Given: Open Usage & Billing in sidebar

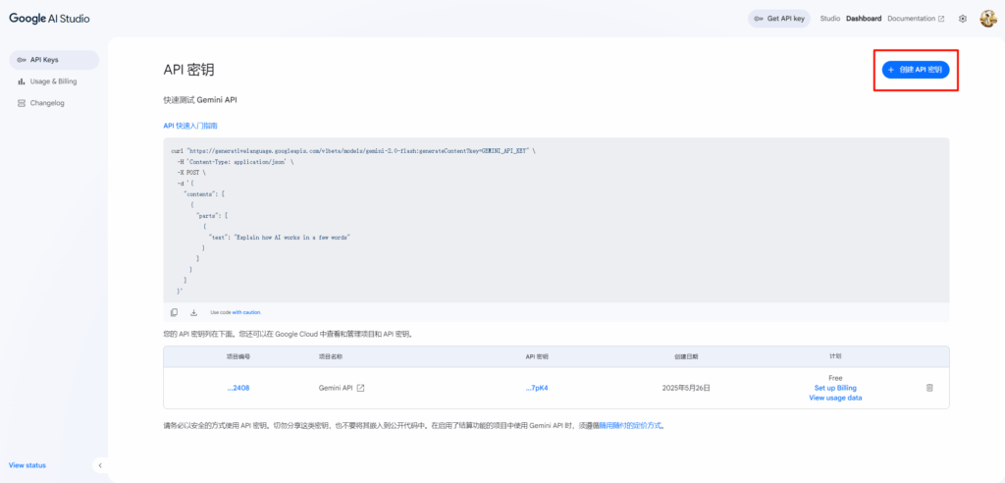Looking at the screenshot, I should (54, 81).
